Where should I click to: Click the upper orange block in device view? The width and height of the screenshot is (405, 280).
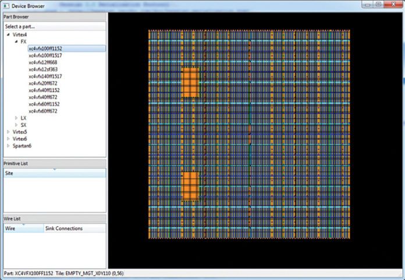pos(190,83)
